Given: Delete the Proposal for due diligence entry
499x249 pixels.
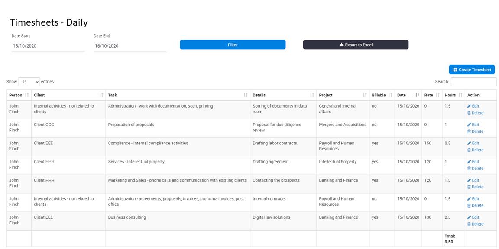Looking at the screenshot, I should coord(475,131).
